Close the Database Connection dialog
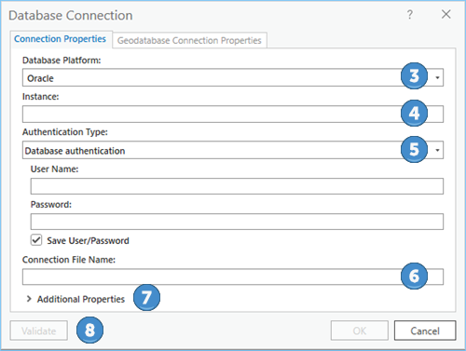The image size is (466, 351). tap(446, 14)
